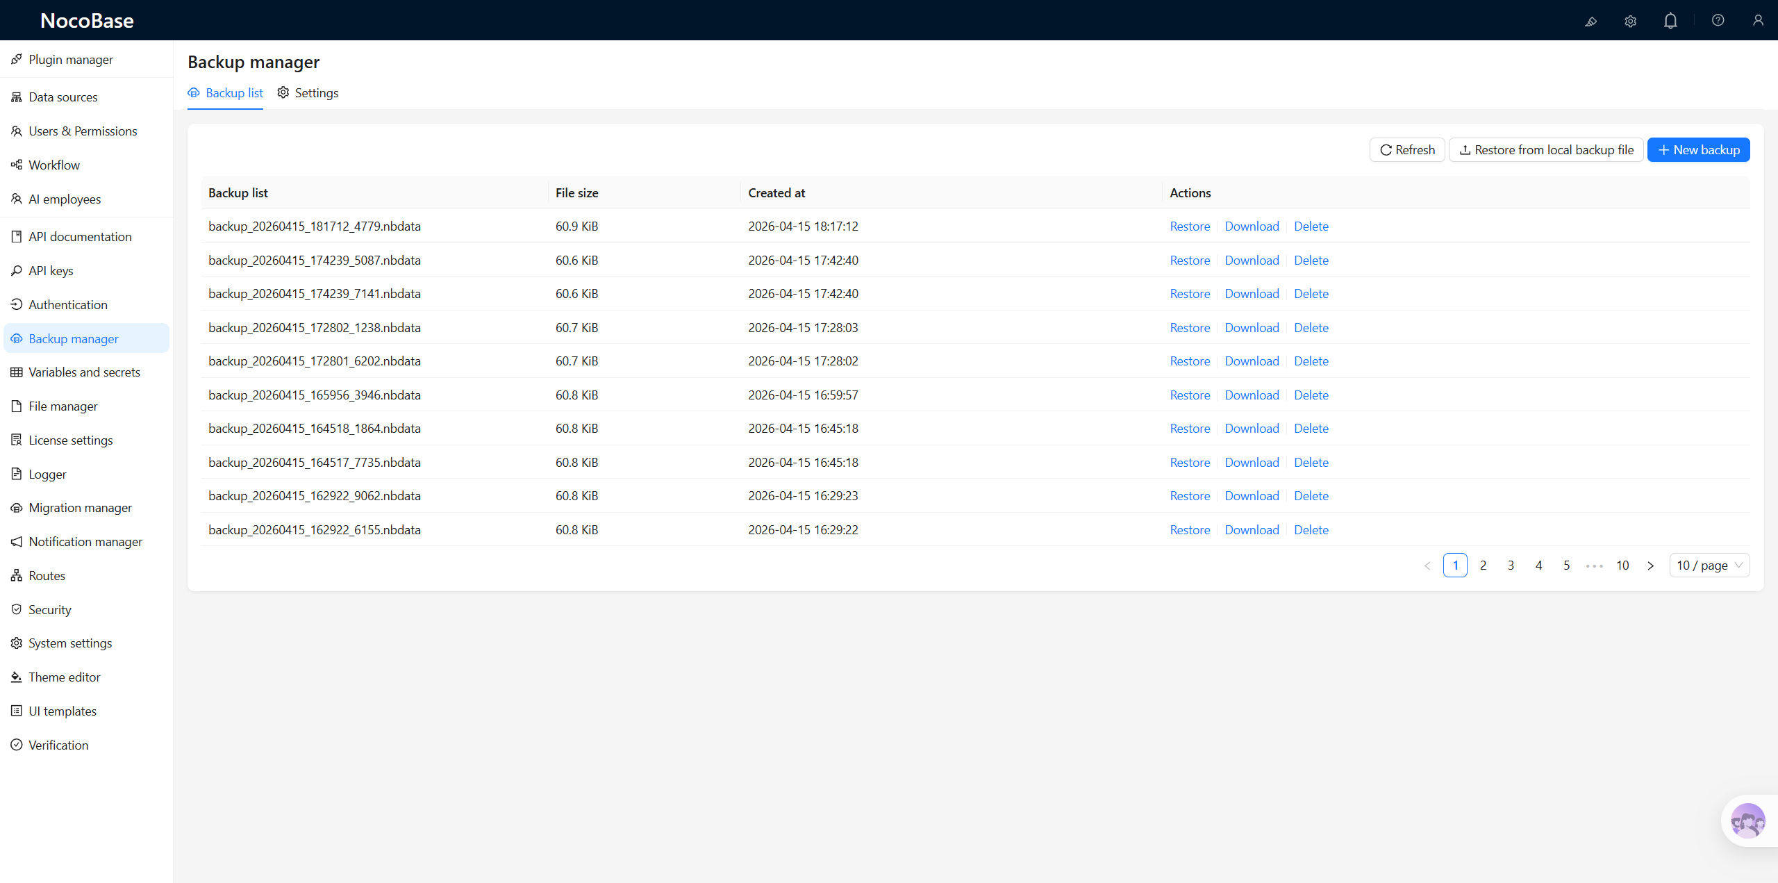Select the highlighter pen icon in the top bar
The image size is (1778, 883).
[1591, 22]
